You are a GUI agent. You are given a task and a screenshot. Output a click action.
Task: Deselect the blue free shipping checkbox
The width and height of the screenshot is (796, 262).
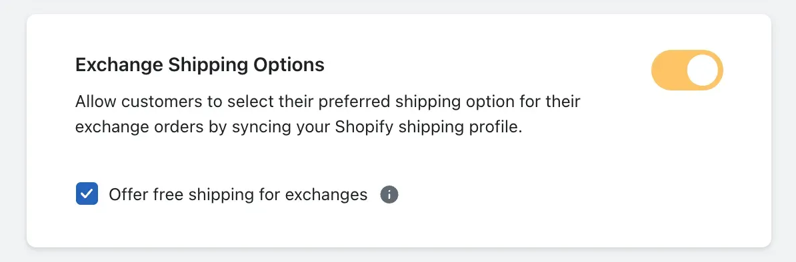coord(87,194)
